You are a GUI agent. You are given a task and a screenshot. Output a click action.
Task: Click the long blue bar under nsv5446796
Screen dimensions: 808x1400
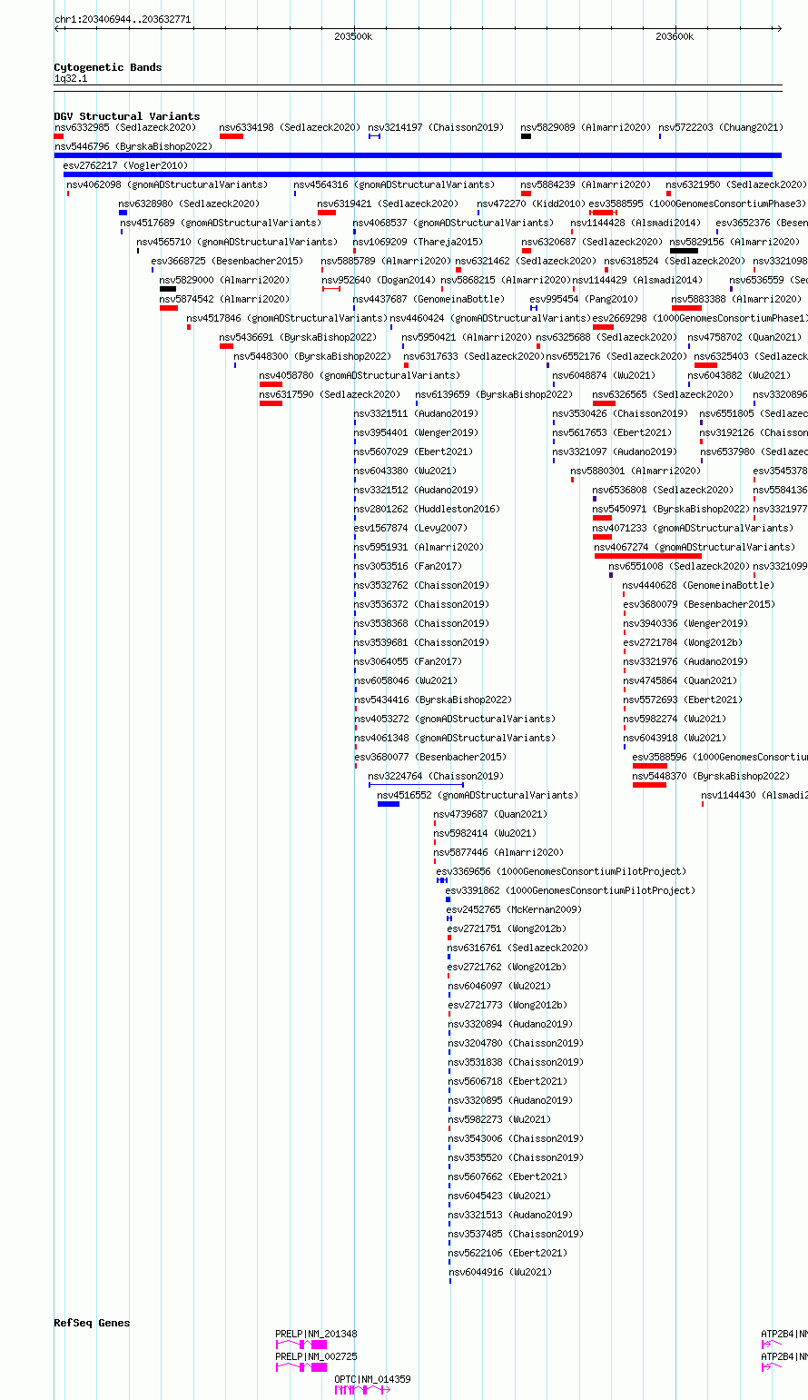[418, 155]
